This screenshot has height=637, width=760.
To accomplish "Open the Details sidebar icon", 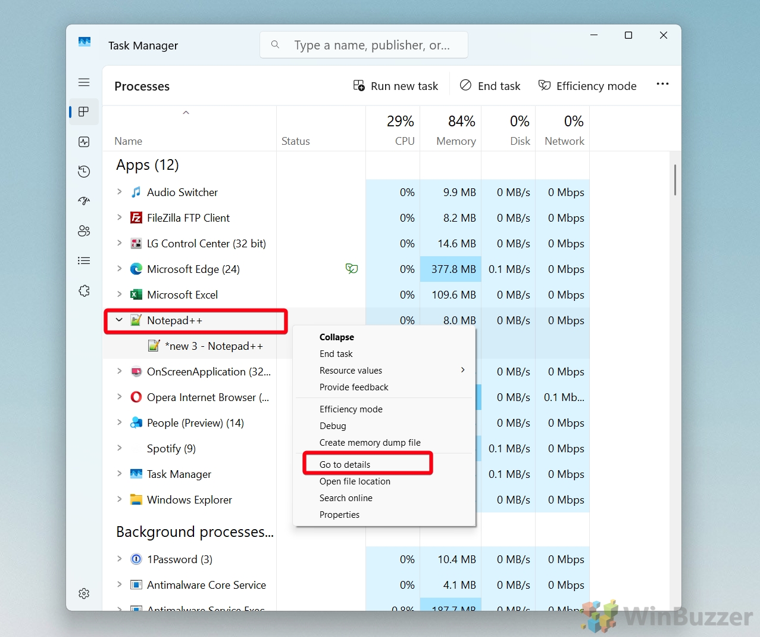I will click(x=84, y=261).
